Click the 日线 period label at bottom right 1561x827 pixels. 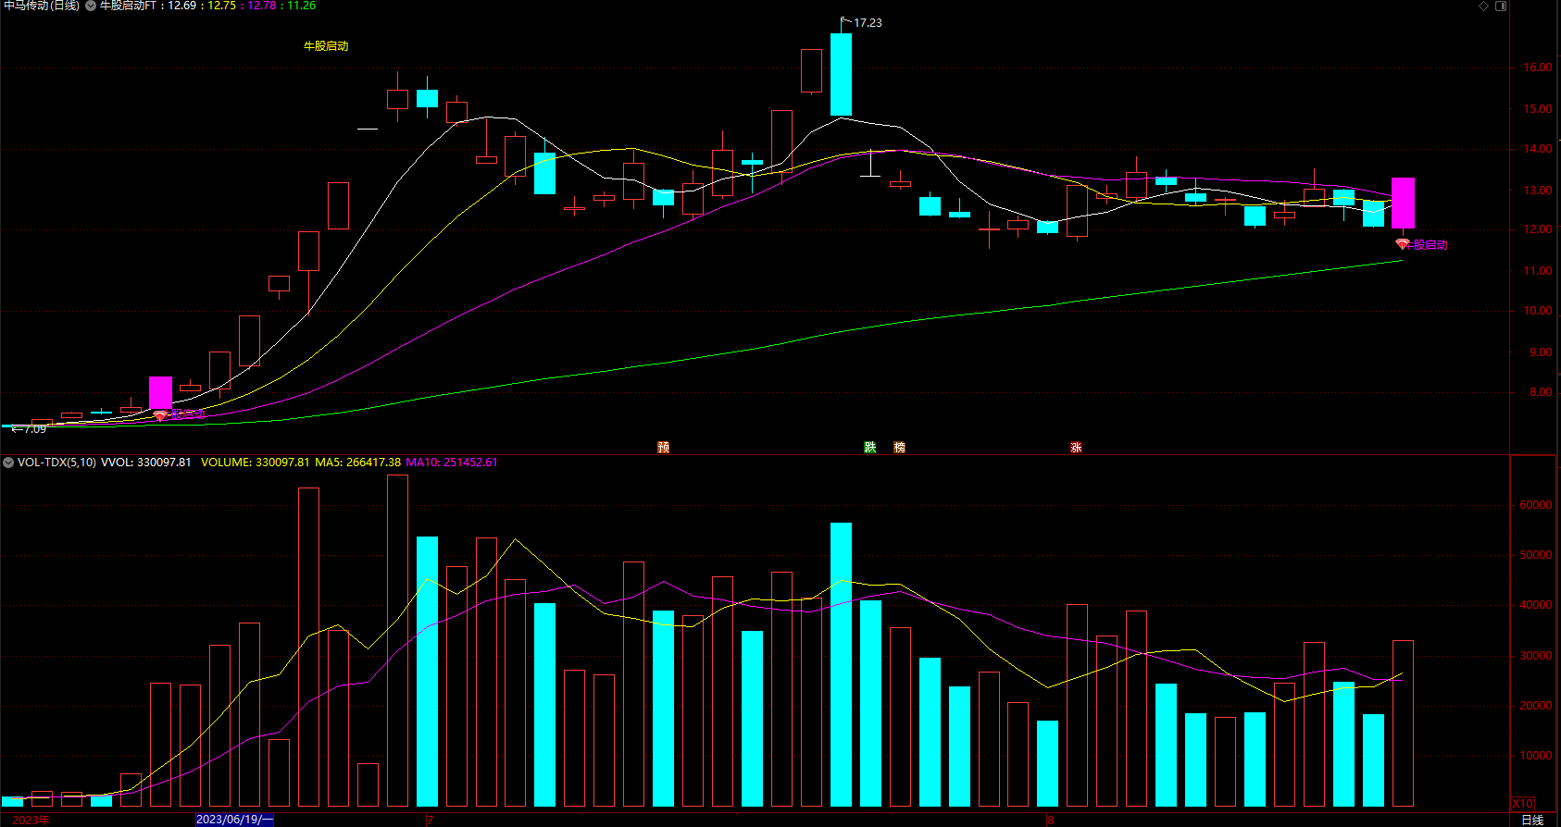tap(1532, 820)
